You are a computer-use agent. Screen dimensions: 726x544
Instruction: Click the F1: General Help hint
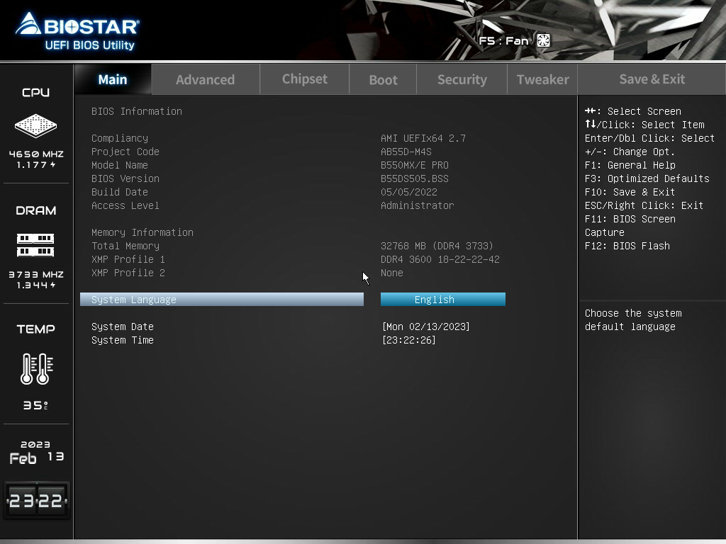[x=630, y=165]
